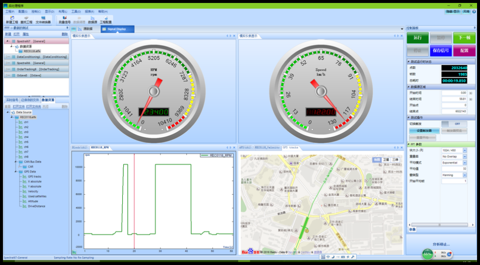Viewport: 480px width, 265px height.
Task: Expand the Octave5 [Octave] row
Action: click(7, 75)
